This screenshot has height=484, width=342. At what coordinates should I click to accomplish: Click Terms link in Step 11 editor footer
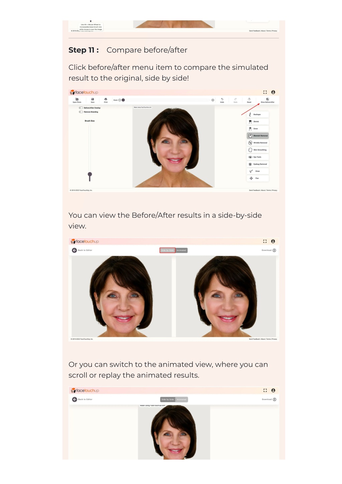(269, 190)
